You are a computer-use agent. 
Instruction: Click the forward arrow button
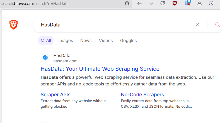click(151, 3)
